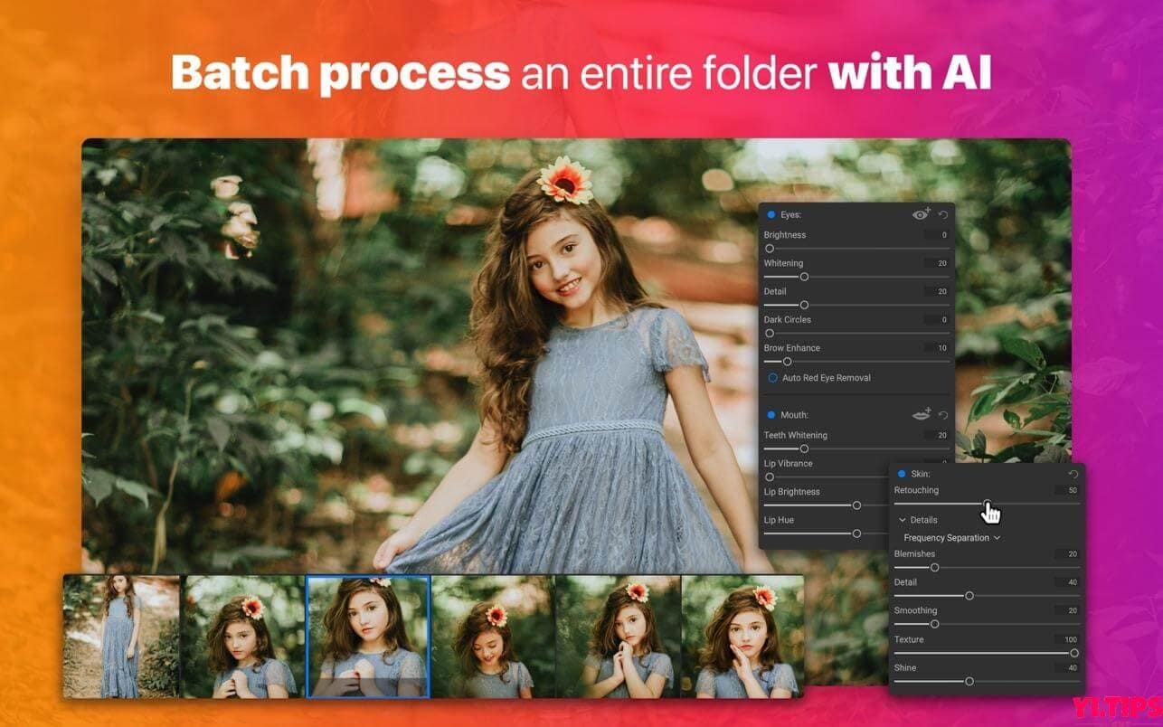Viewport: 1163px width, 727px height.
Task: Click the eye enhancement icon in Eyes panel
Action: click(921, 214)
